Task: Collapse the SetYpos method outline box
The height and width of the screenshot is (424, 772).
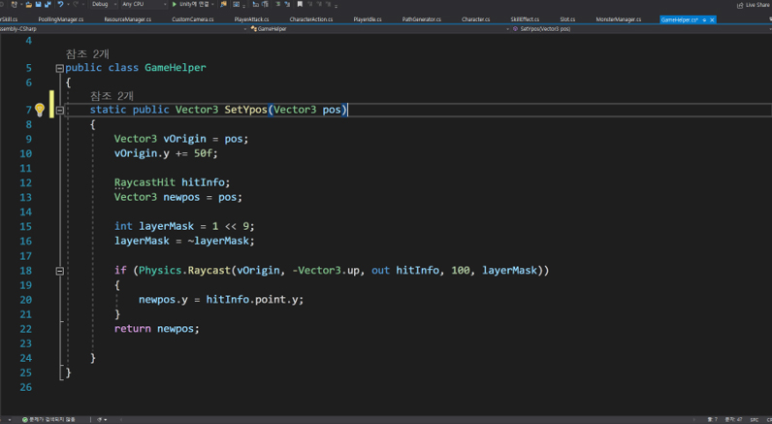Action: (x=59, y=110)
